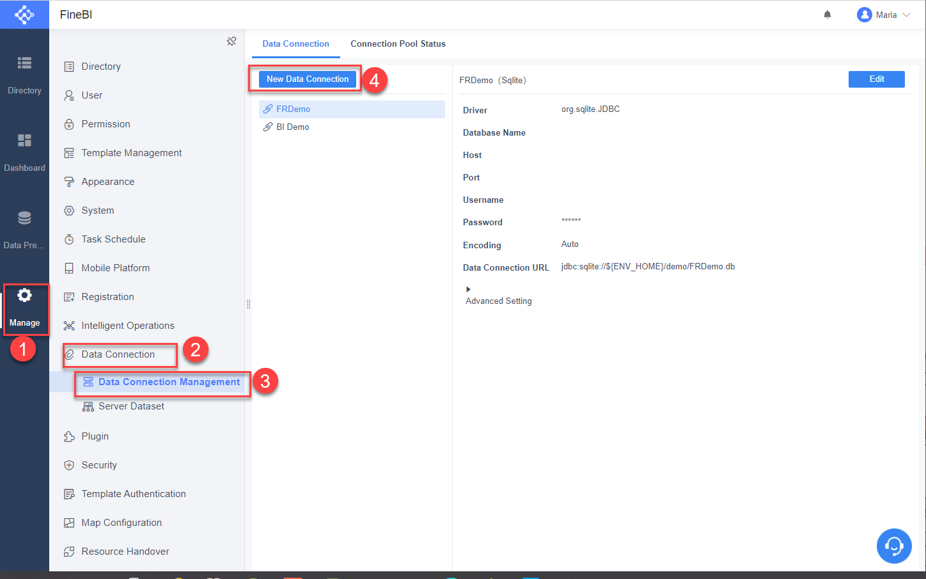Viewport: 926px width, 579px height.
Task: Open the Resource Handover menu label
Action: pyautogui.click(x=125, y=551)
